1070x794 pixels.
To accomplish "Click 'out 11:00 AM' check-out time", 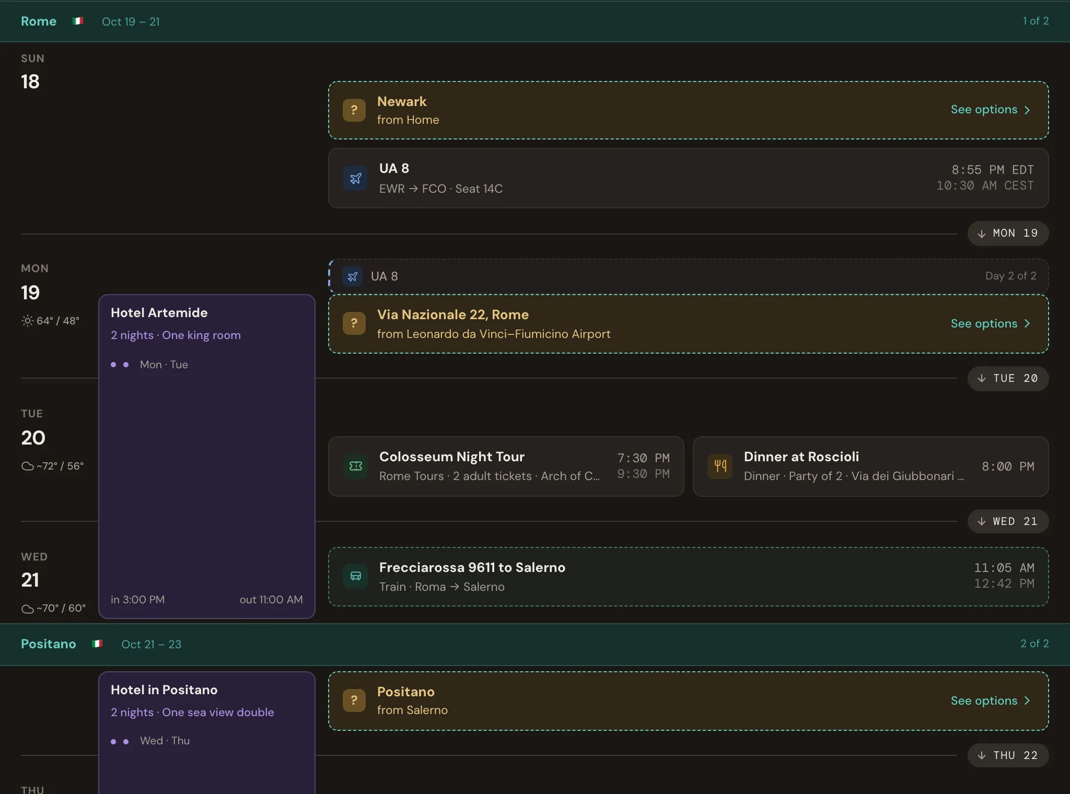I will click(271, 600).
